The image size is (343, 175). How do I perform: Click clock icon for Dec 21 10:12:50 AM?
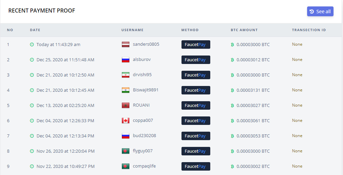click(32, 75)
